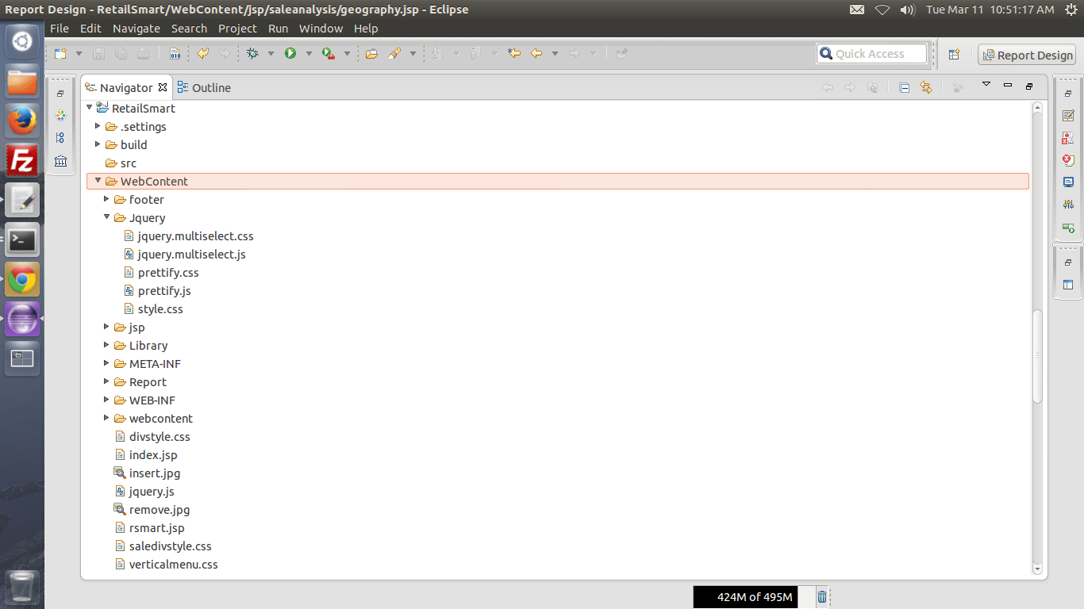
Task: Run the application with the green Run button
Action: [x=291, y=53]
